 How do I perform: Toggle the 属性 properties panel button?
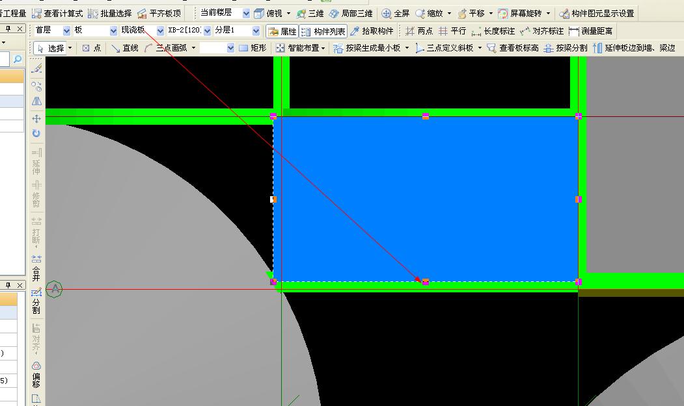pyautogui.click(x=282, y=31)
